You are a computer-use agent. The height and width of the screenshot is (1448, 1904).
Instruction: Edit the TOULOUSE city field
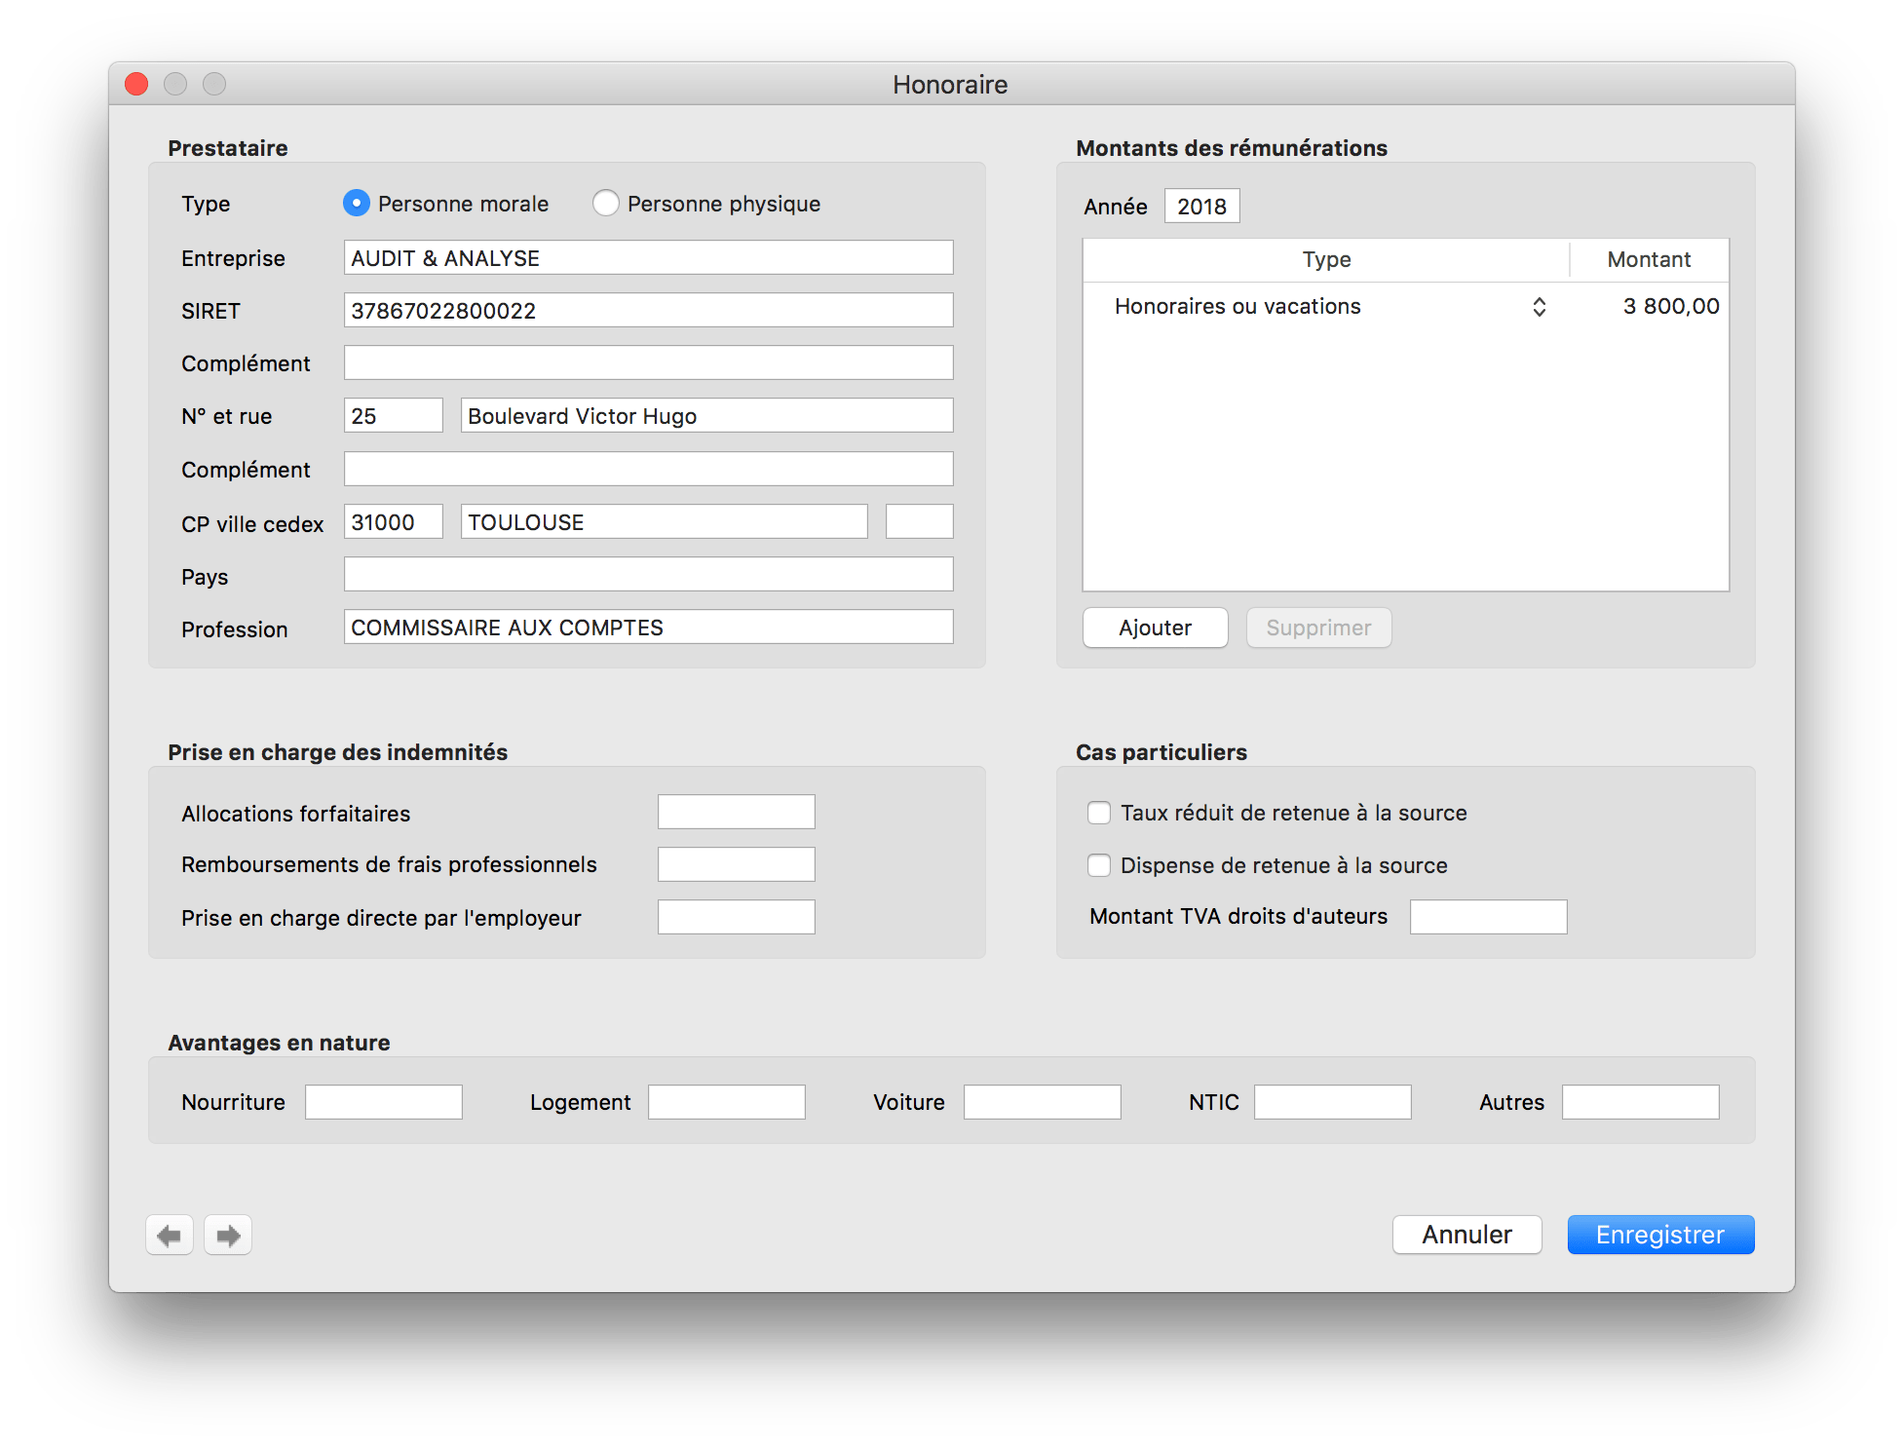click(x=665, y=521)
